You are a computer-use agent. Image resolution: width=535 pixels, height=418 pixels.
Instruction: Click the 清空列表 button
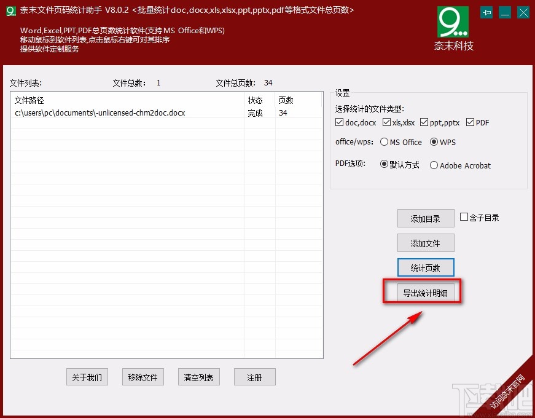pos(199,377)
